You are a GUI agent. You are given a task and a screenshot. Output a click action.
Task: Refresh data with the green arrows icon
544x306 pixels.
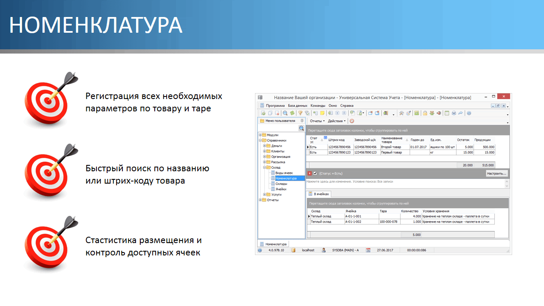[292, 113]
